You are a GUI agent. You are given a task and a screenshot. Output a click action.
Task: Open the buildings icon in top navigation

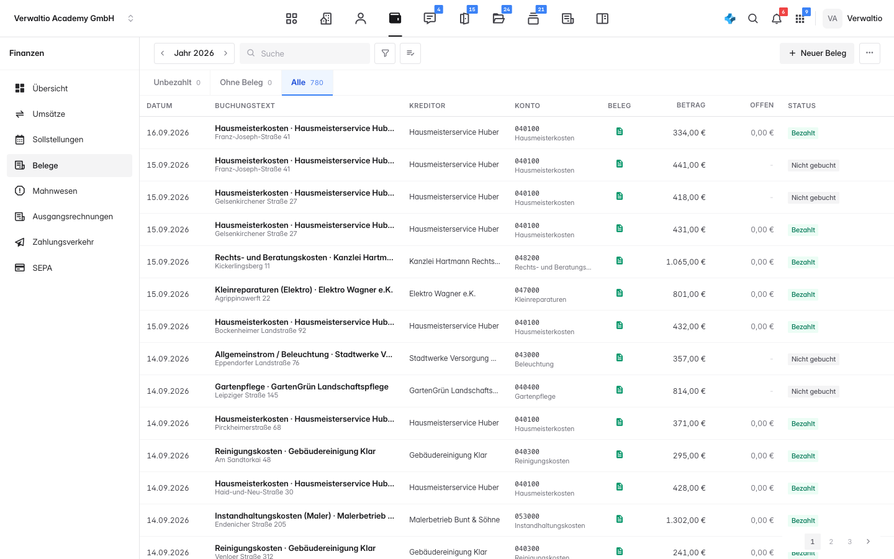coord(326,19)
